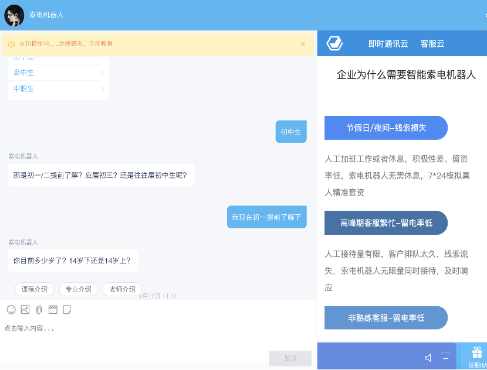This screenshot has width=487, height=370.
Task: Click the 老师介绍 quick reply button
Action: click(122, 289)
